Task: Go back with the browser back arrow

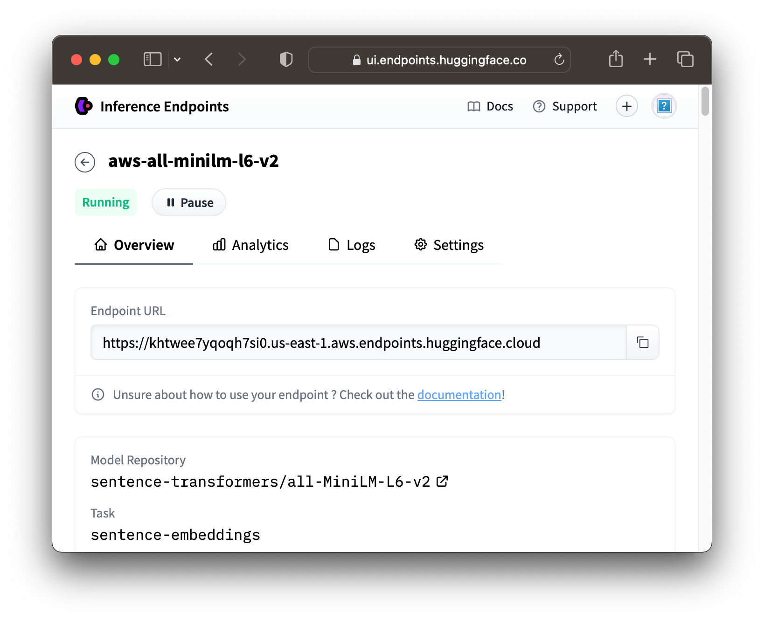Action: [209, 60]
